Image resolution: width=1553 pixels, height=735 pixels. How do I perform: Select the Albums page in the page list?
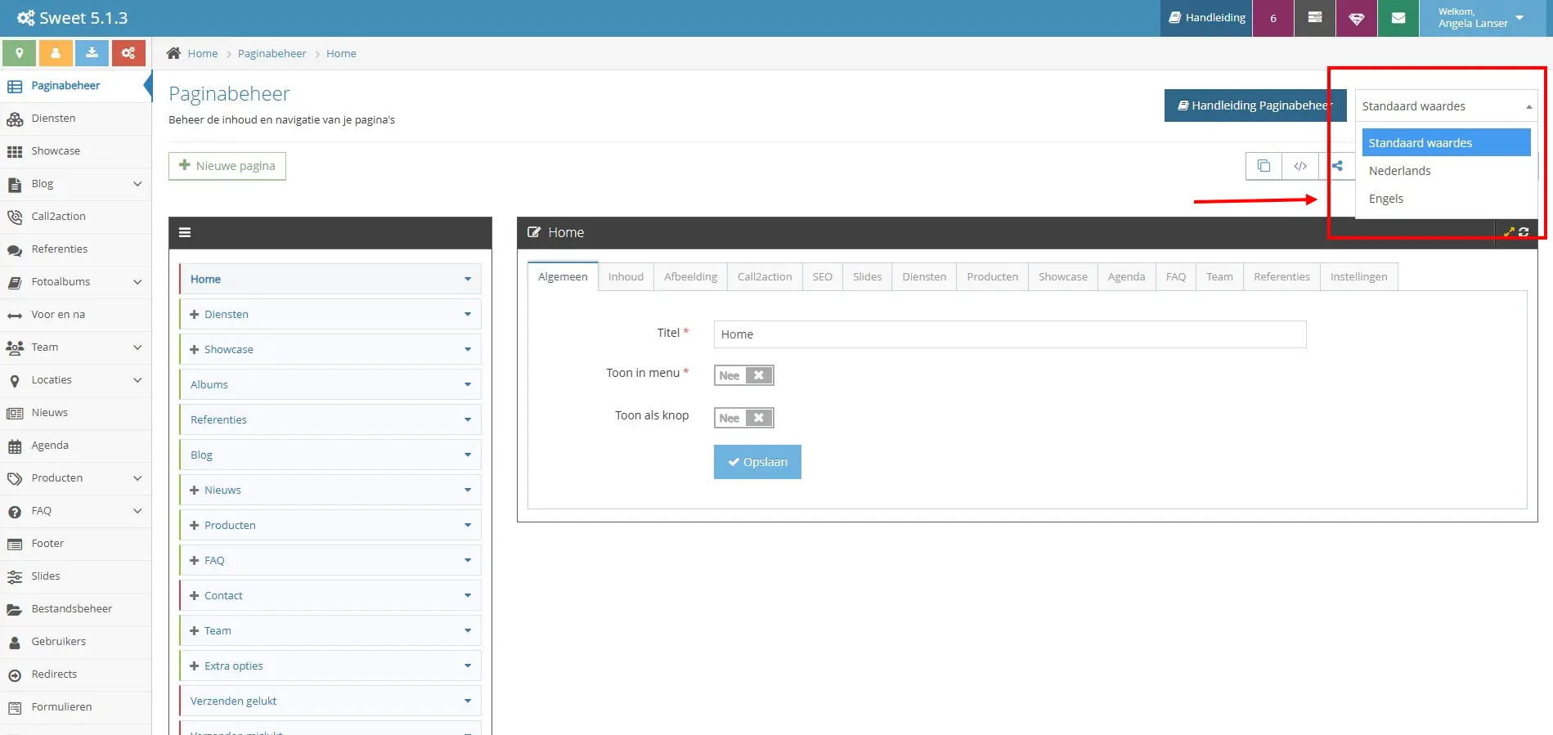[330, 385]
